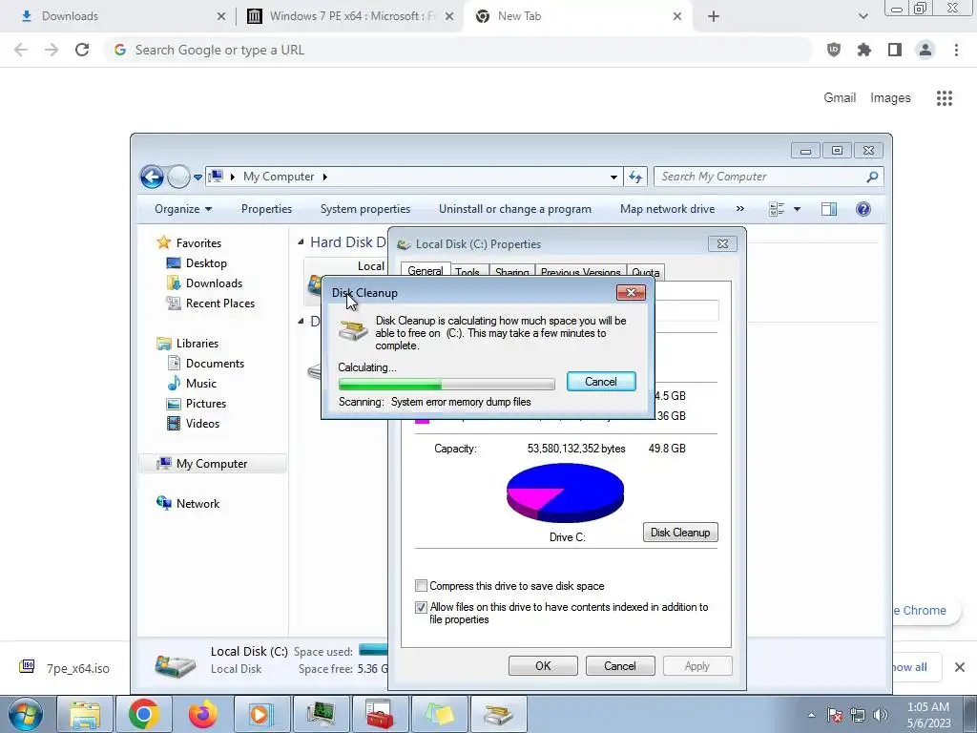Viewport: 977px width, 733px height.
Task: Click the Disk Cleanup button in Properties
Action: [x=679, y=533]
